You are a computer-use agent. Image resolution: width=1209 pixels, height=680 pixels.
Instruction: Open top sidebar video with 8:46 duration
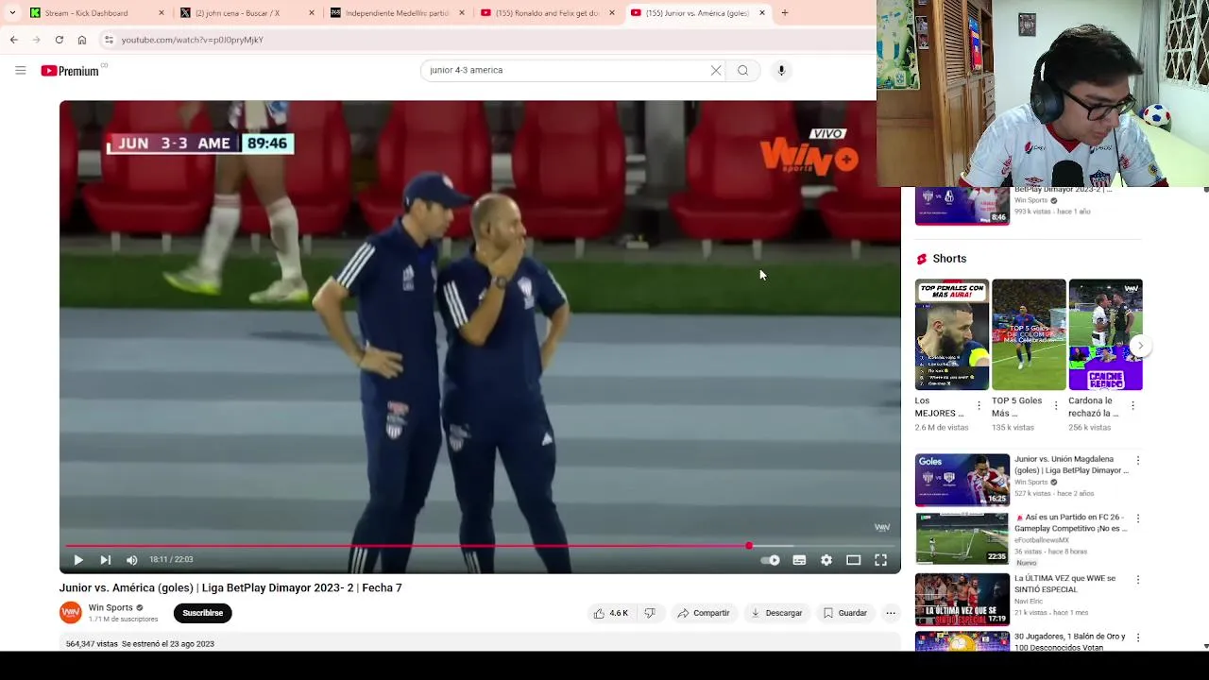[962, 206]
